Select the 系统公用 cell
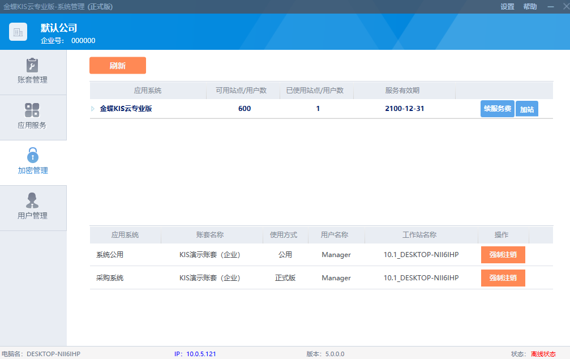570x359 pixels. 110,255
